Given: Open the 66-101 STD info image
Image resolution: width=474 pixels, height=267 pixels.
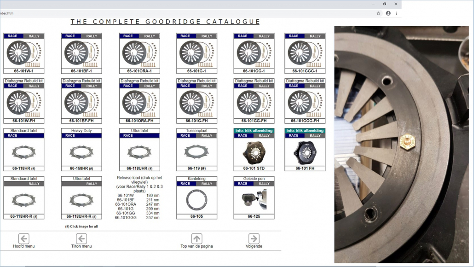Looking at the screenshot, I should [254, 151].
